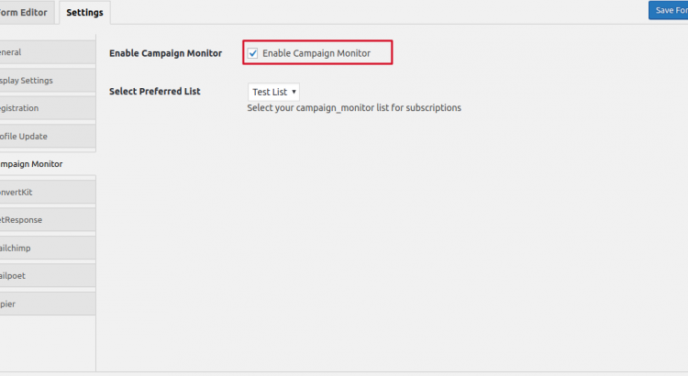
Task: Click the campaign_monitor list help text
Action: (354, 108)
